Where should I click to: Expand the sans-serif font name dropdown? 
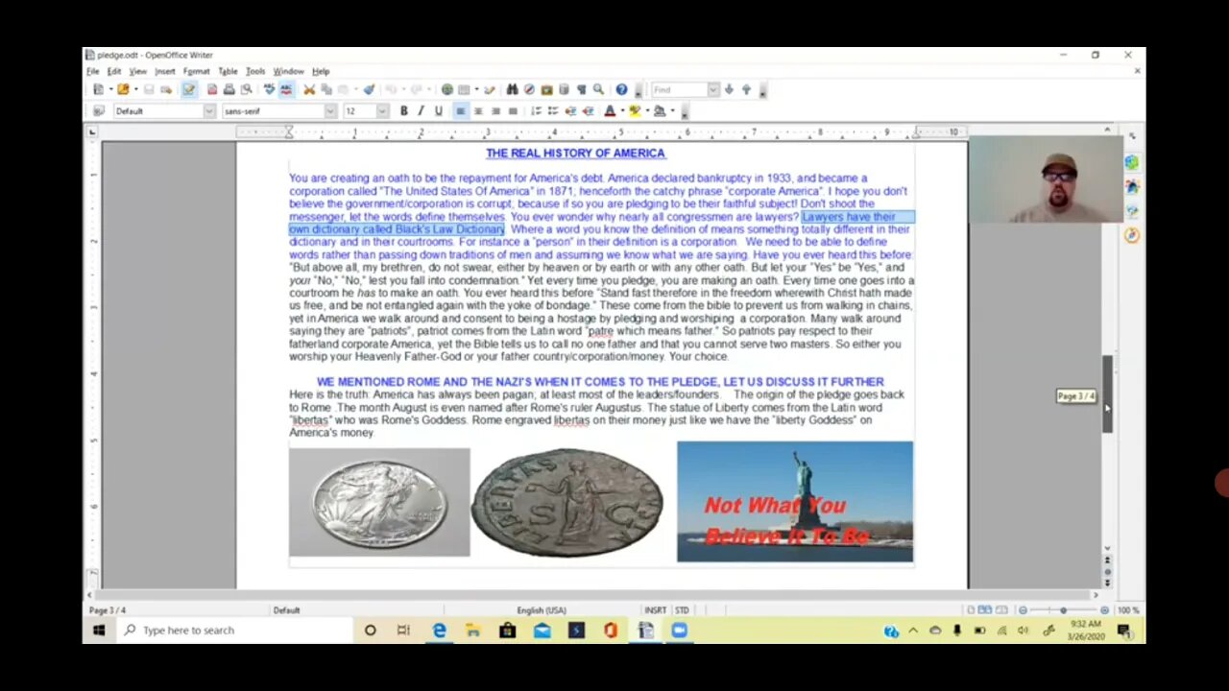(x=330, y=111)
